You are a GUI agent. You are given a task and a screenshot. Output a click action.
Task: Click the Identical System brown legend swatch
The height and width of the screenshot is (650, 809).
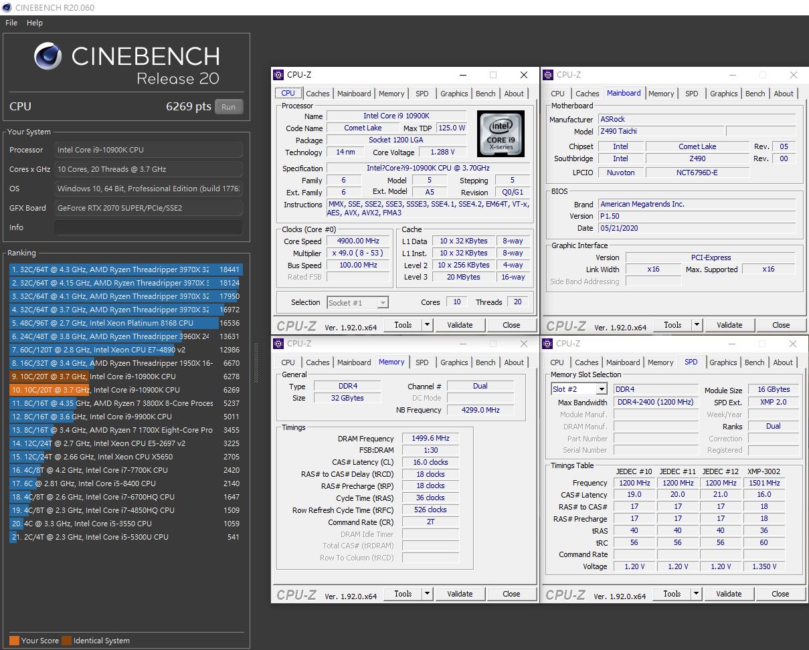coord(66,641)
